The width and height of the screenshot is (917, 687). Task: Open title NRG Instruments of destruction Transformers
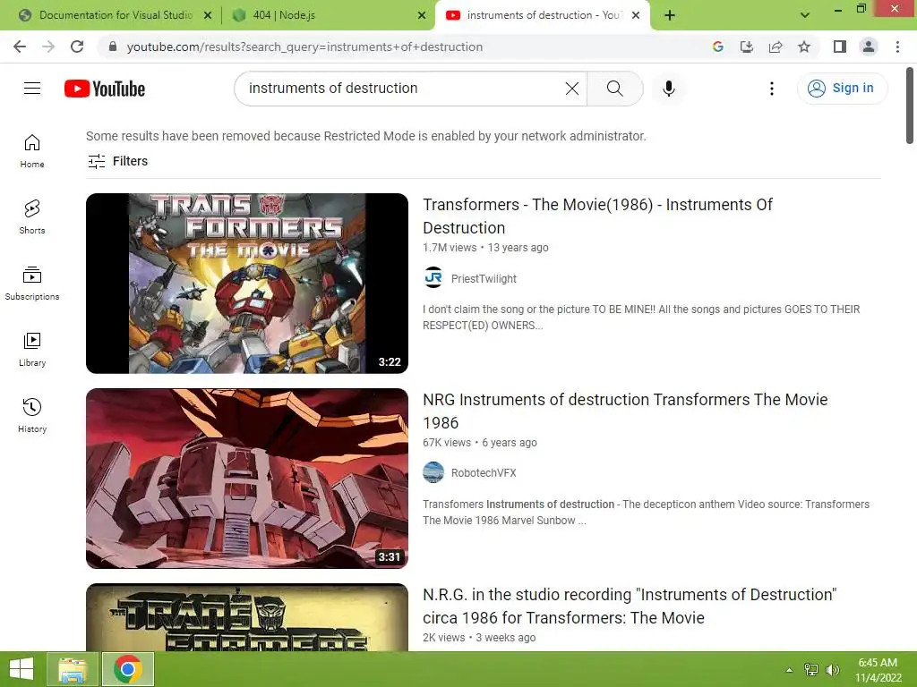(625, 411)
